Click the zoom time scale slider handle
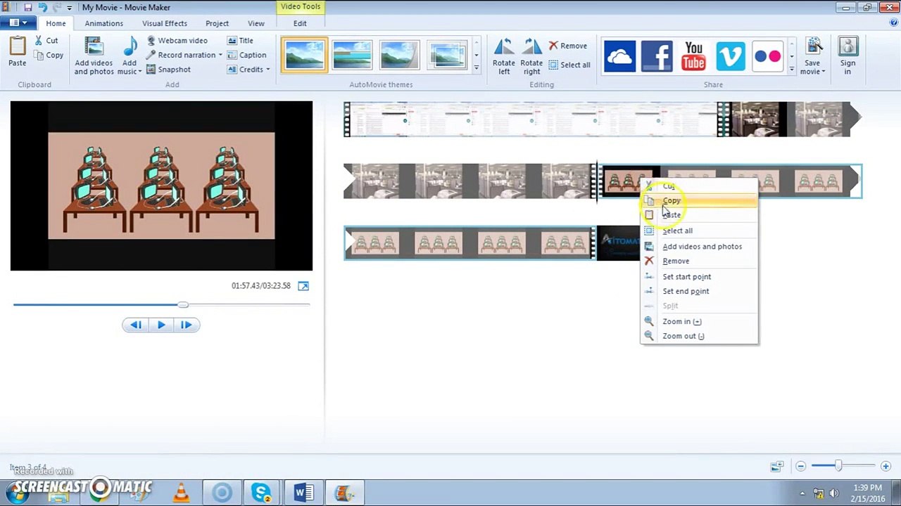Screen dimensions: 901x506 point(838,466)
